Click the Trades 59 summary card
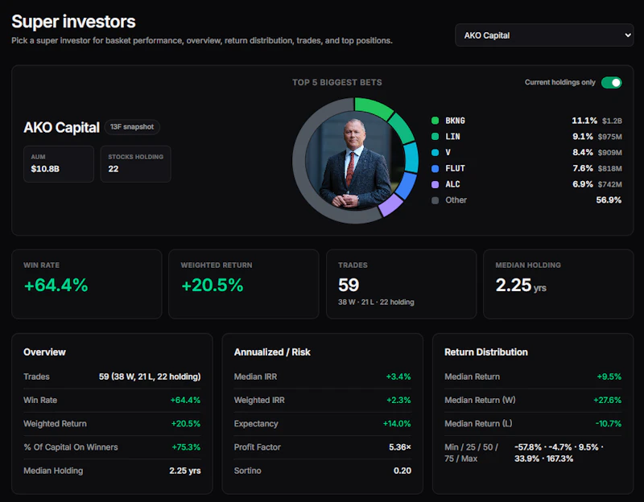The width and height of the screenshot is (644, 502). coord(401,284)
